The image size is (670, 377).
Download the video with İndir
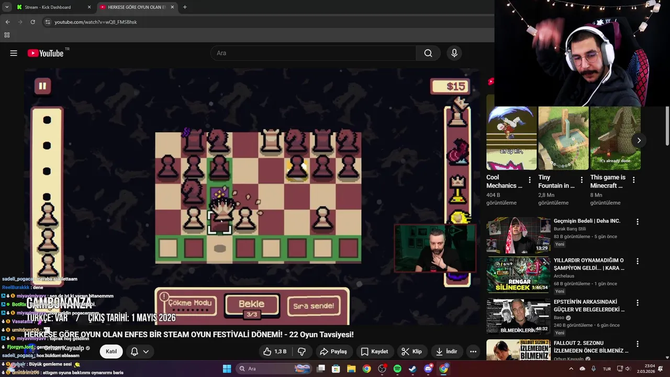click(446, 351)
